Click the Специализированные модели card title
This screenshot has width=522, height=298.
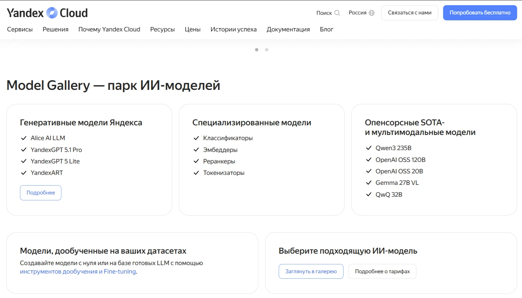[252, 123]
